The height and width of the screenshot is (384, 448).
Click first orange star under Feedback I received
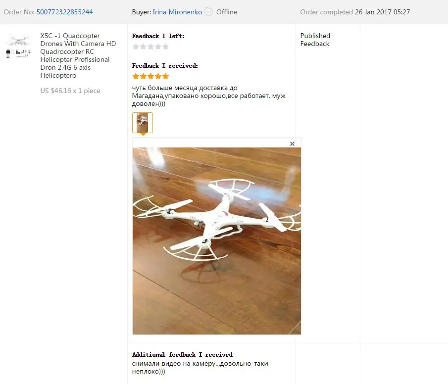(x=136, y=76)
